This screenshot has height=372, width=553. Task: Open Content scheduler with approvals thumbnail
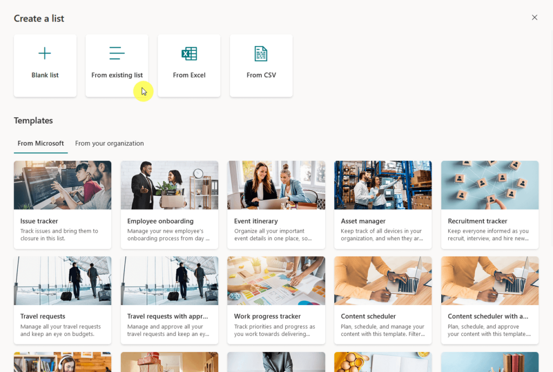coord(490,281)
